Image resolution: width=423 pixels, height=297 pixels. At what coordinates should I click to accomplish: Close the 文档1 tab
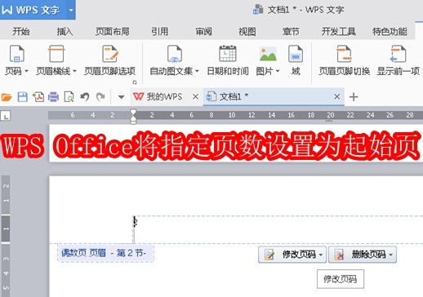coord(337,96)
